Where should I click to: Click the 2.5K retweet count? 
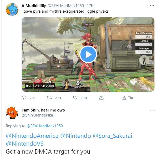pyautogui.click(x=58, y=98)
